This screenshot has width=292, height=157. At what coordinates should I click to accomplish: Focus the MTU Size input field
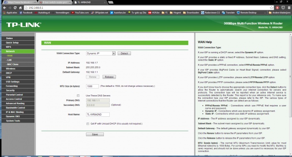pyautogui.click(x=92, y=86)
